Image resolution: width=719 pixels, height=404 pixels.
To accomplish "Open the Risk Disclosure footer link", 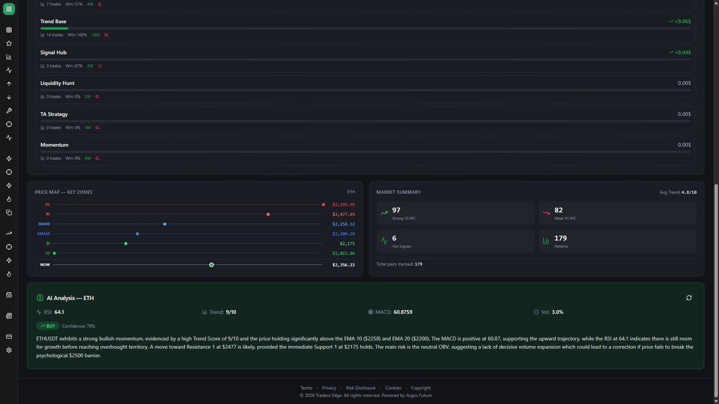I will pyautogui.click(x=361, y=388).
